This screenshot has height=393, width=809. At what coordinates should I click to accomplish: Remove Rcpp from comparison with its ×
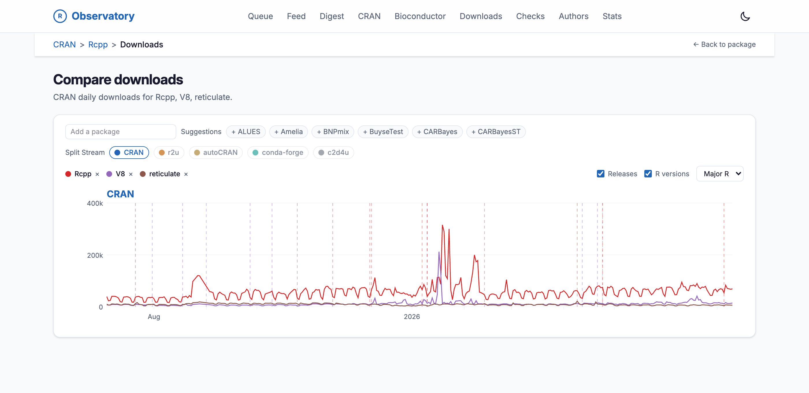click(97, 174)
